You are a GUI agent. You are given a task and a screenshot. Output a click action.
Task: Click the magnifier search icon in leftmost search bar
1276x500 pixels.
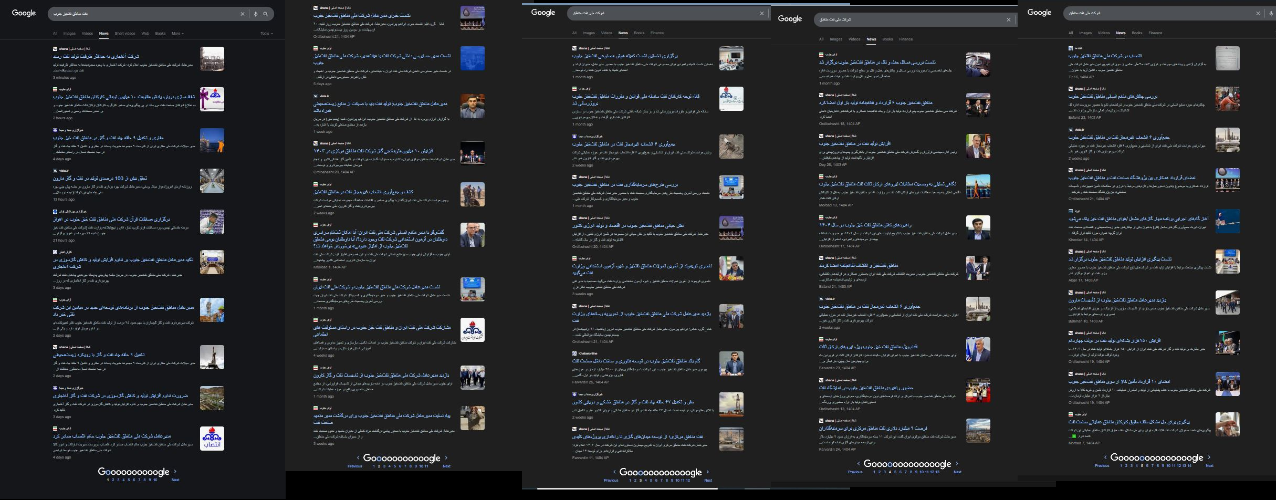(x=266, y=14)
